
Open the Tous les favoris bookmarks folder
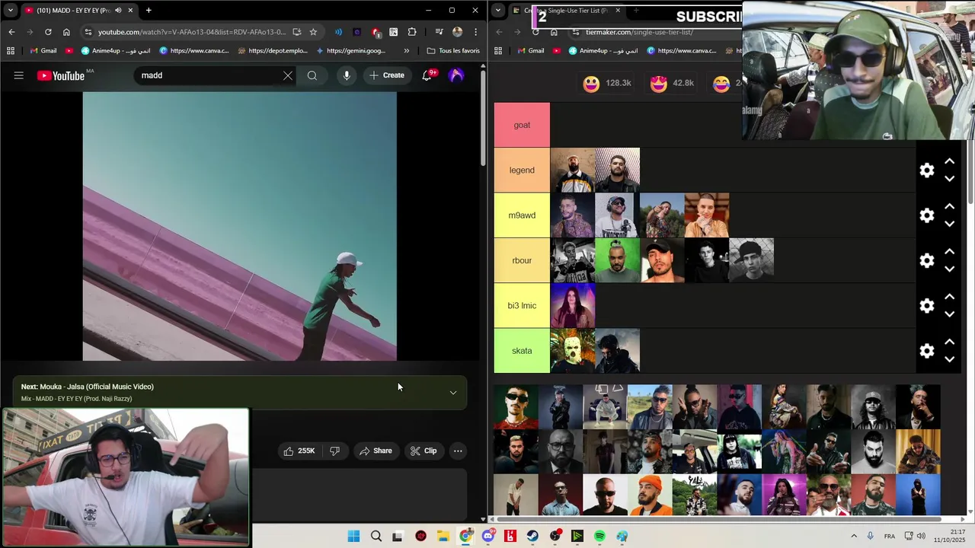click(x=453, y=51)
